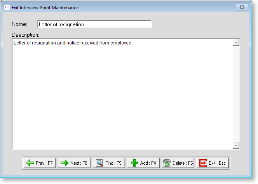Click the green right arrow Next icon
The image size is (258, 184).
[64, 163]
